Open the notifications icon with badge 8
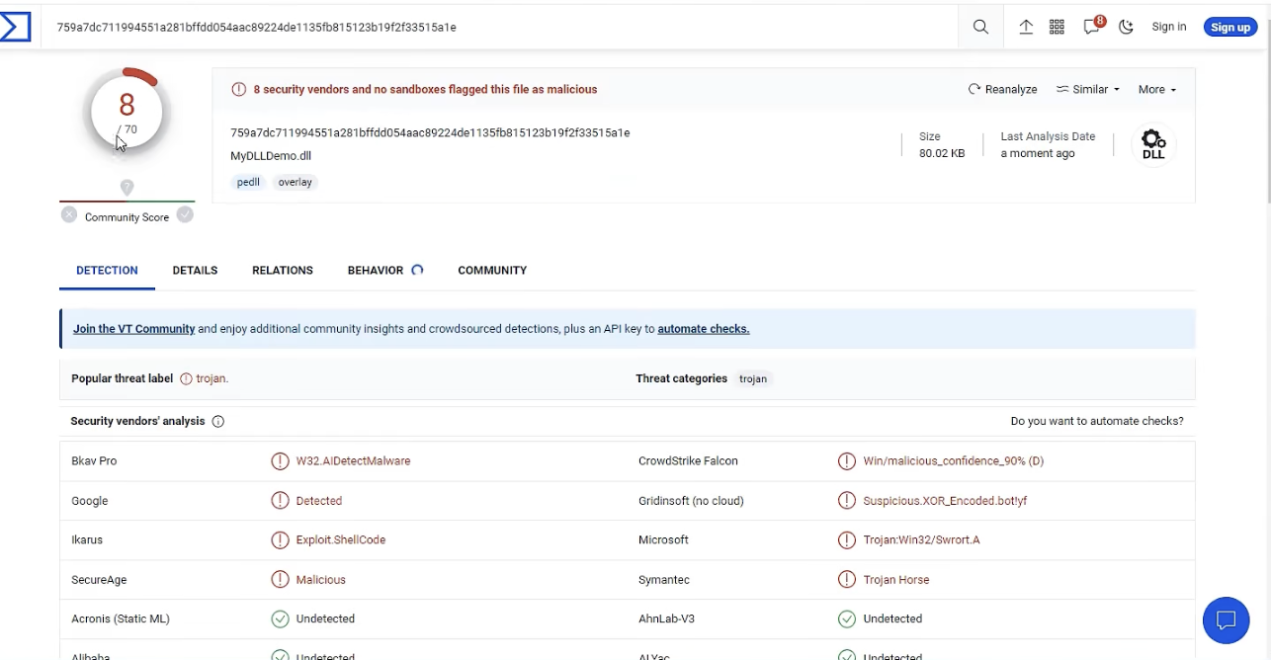The width and height of the screenshot is (1271, 660). (1093, 26)
